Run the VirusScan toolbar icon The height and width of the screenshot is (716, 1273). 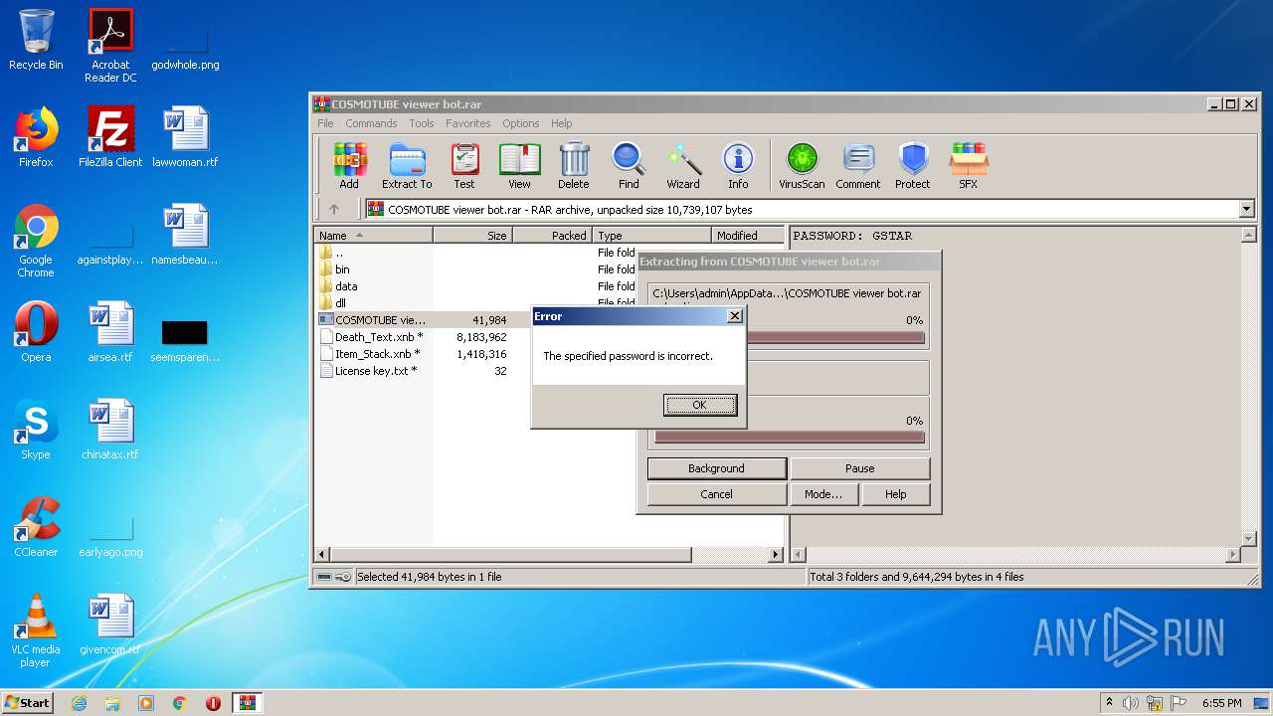point(802,165)
